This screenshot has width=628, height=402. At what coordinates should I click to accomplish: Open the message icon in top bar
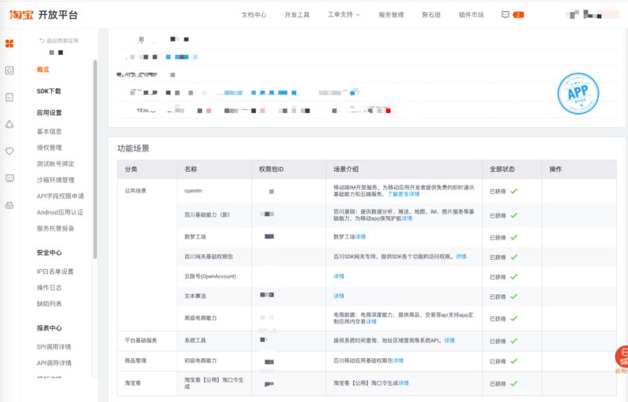coord(506,15)
